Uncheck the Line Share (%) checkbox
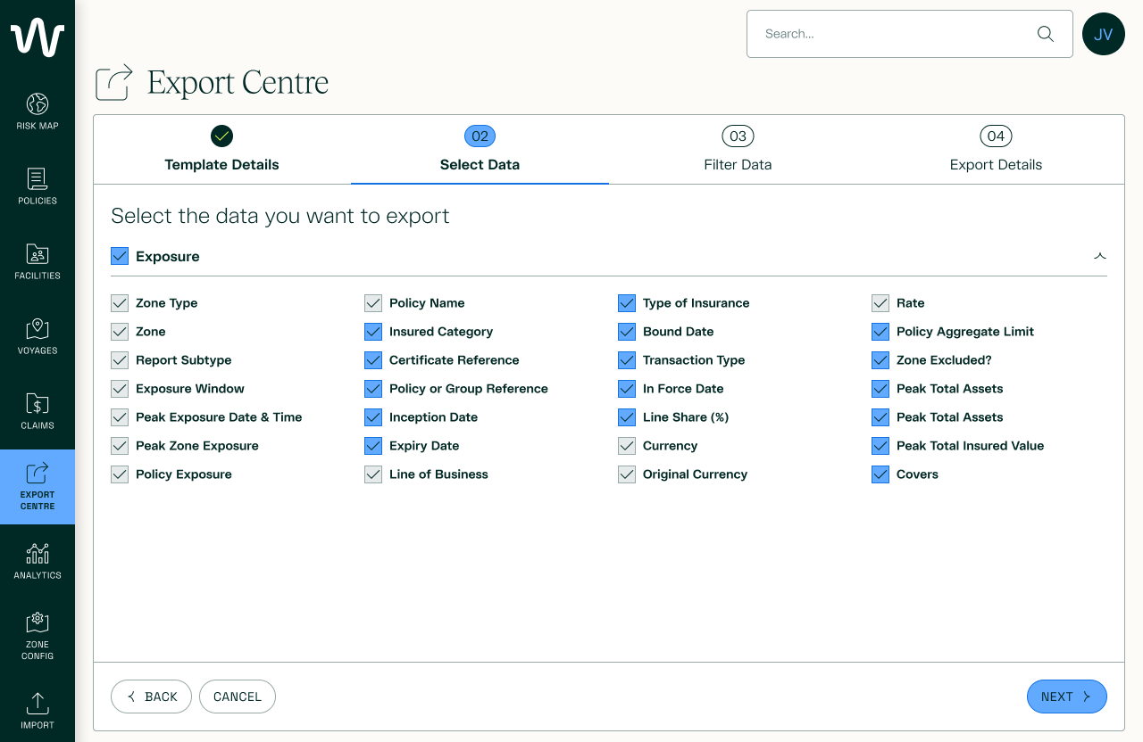The height and width of the screenshot is (742, 1143). point(627,417)
